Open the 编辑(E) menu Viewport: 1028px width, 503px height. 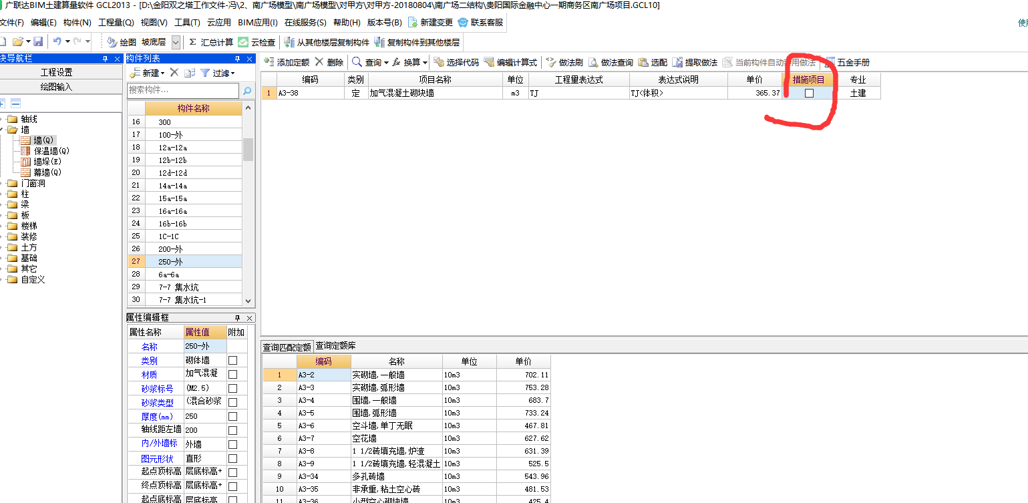(43, 22)
